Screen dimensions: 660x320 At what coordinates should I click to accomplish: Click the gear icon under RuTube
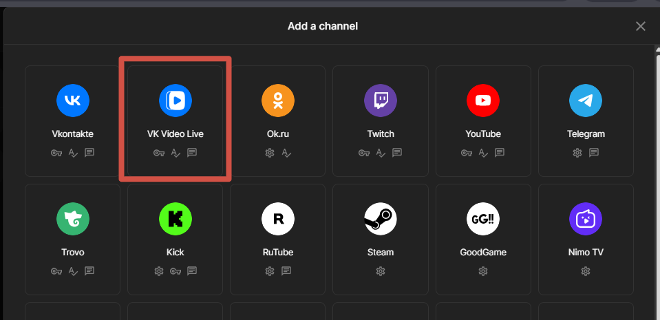270,271
